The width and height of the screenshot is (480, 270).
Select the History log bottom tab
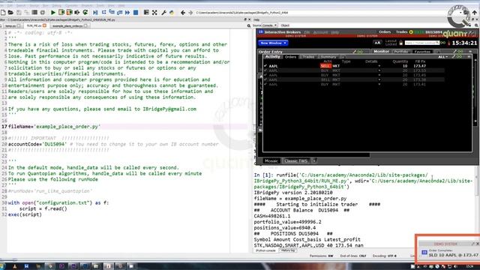[288, 250]
